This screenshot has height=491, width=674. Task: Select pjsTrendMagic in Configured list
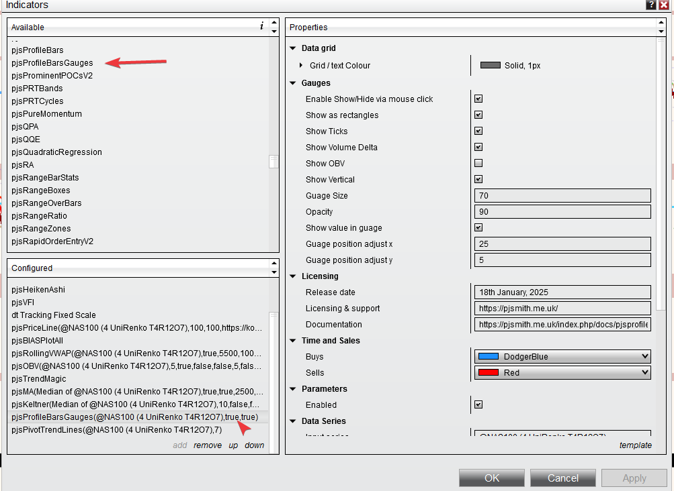[38, 379]
